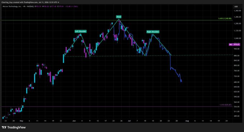244x132 pixels.
Task: Click the 489.00 price axis label
Action: pos(237,116)
